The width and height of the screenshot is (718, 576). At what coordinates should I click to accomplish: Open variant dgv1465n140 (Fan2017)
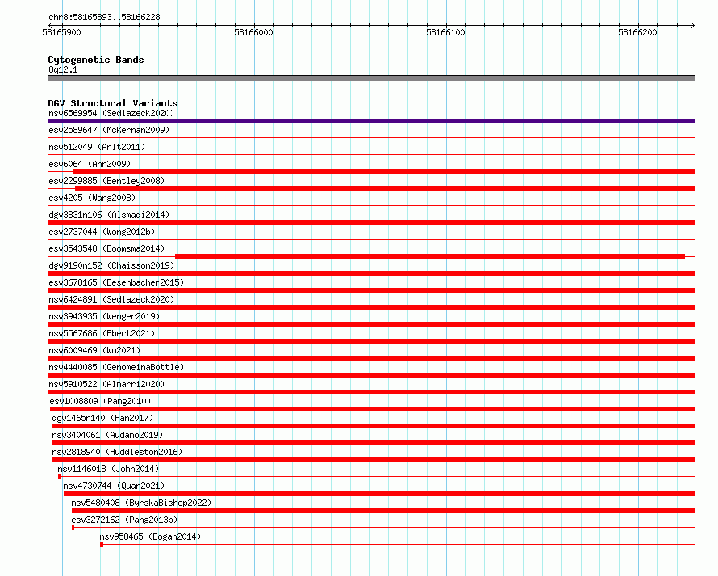(102, 418)
